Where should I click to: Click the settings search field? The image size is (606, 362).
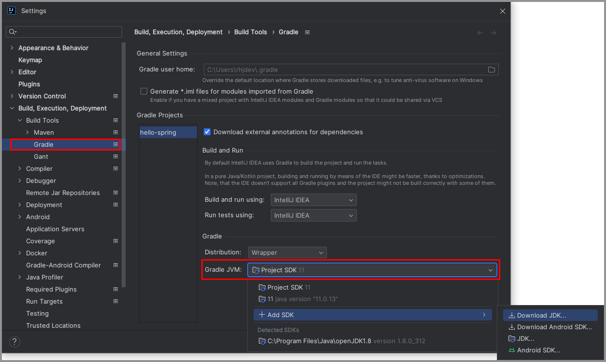[64, 32]
